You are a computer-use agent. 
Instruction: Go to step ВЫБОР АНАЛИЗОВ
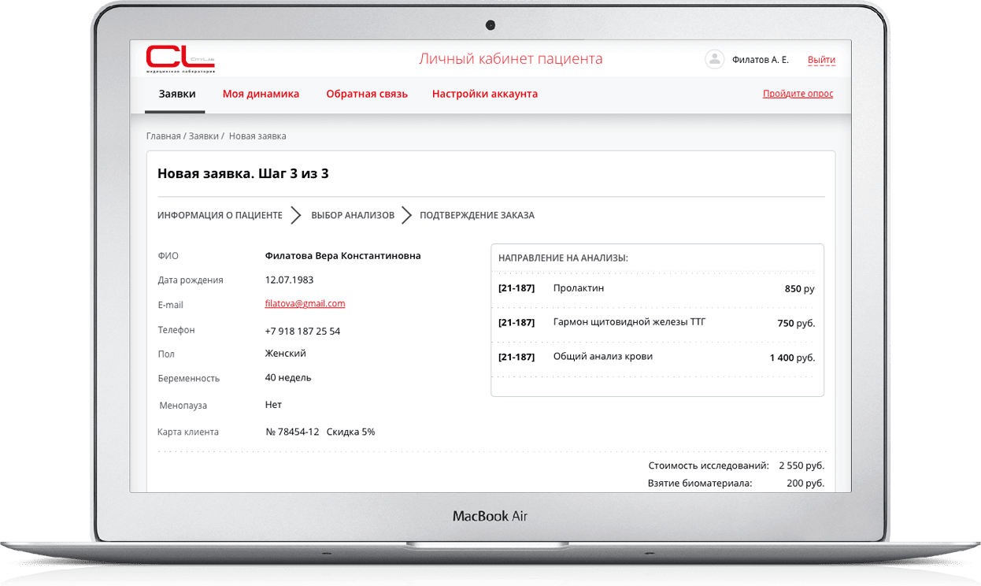(353, 215)
